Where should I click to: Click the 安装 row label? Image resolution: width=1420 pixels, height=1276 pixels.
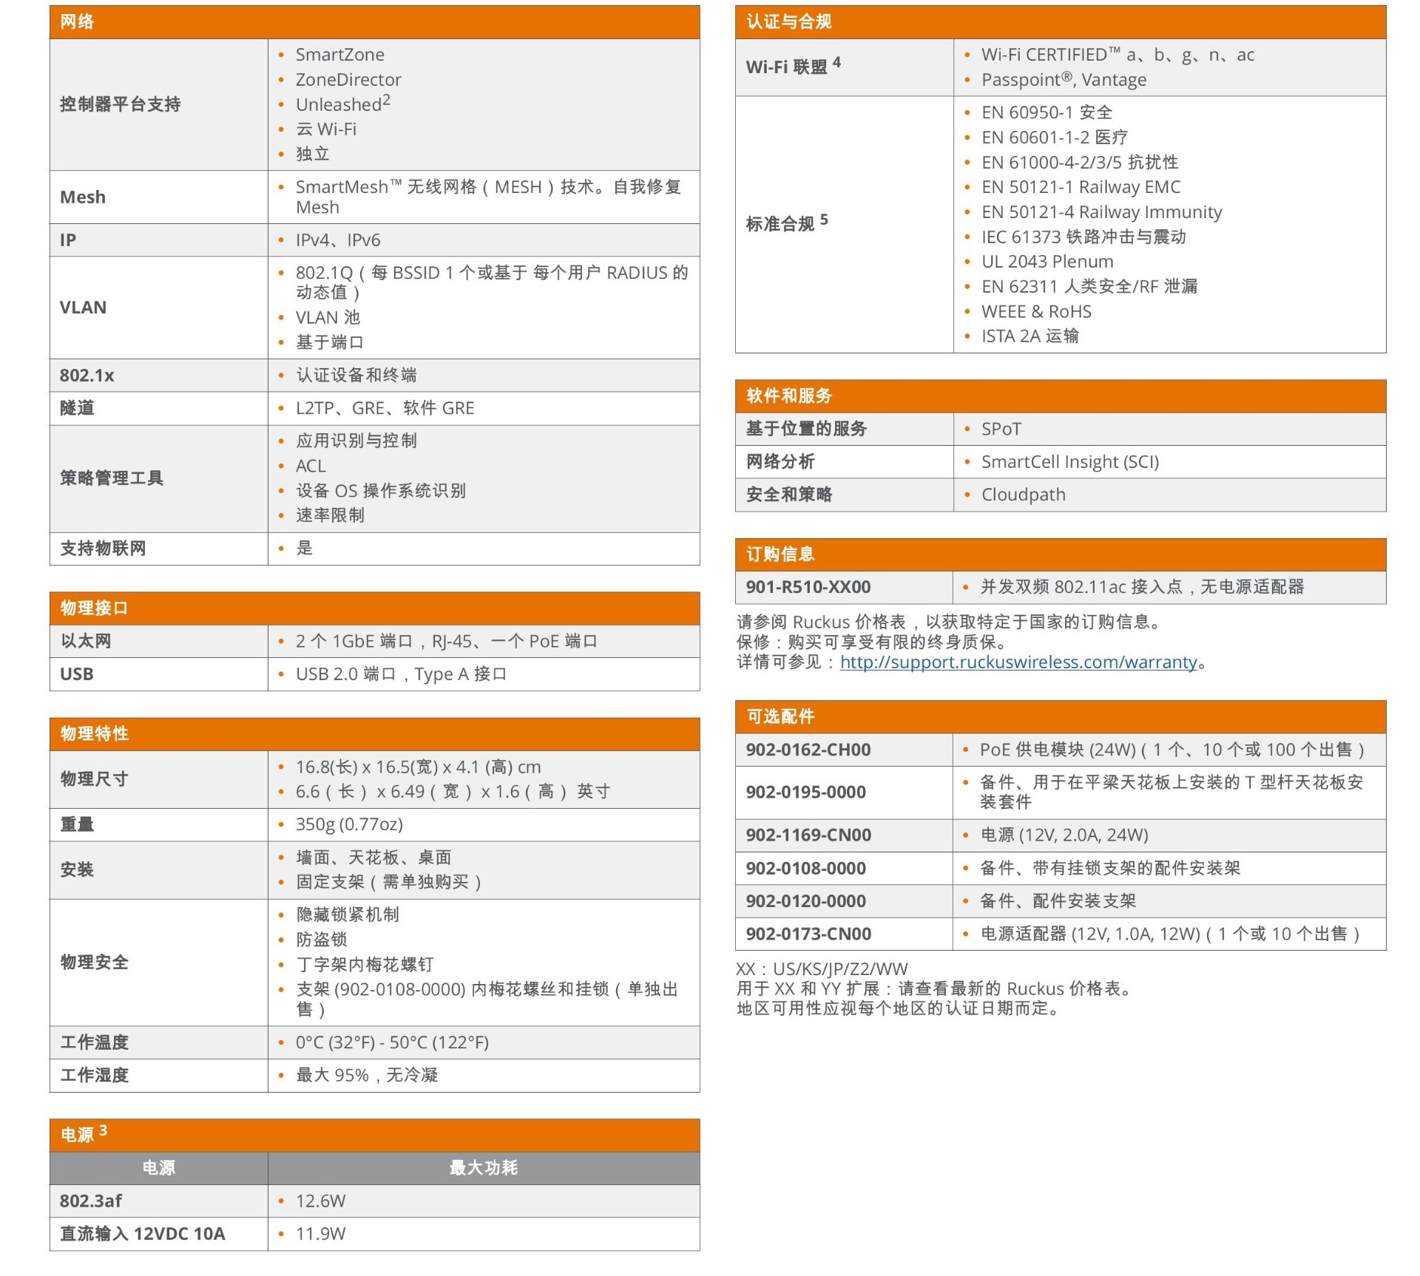[x=77, y=869]
